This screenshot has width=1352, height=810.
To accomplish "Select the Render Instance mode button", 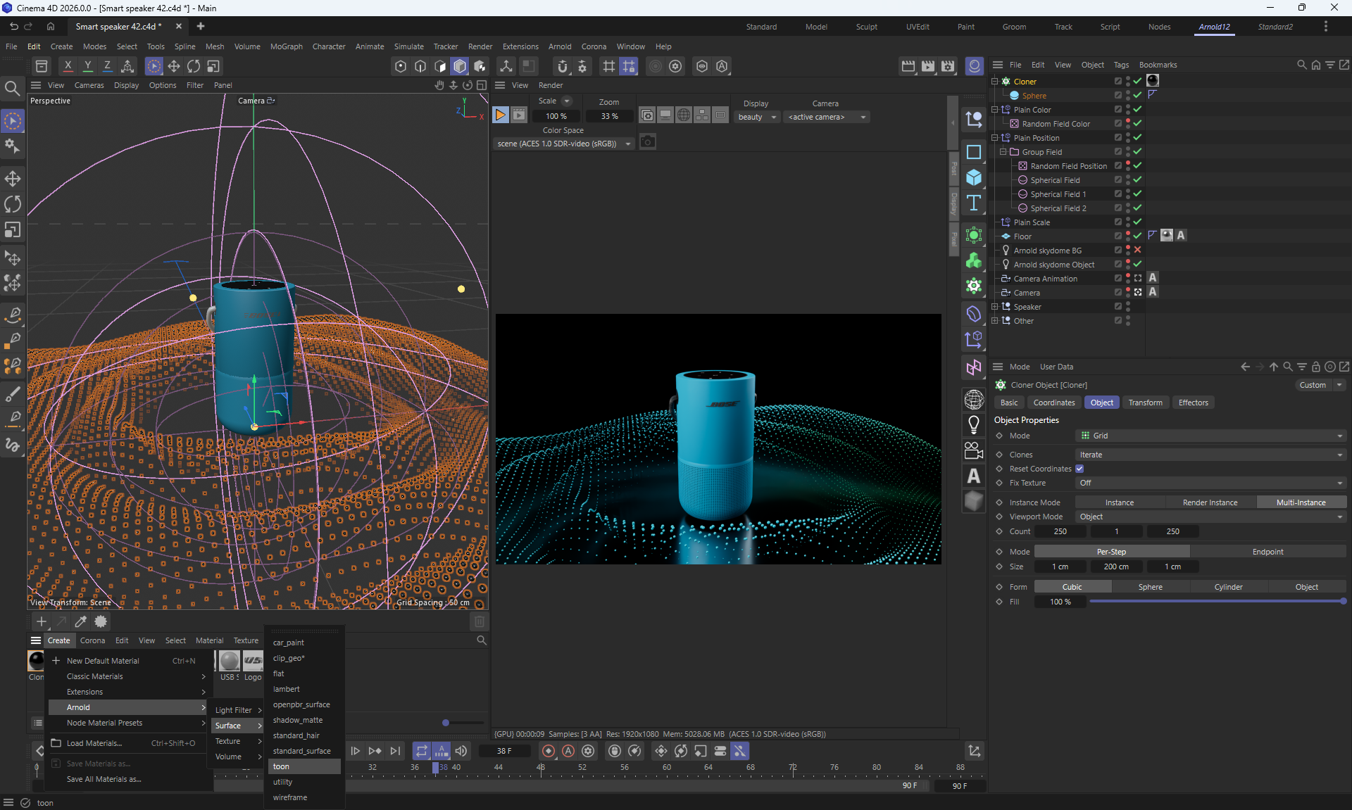I will 1210,502.
